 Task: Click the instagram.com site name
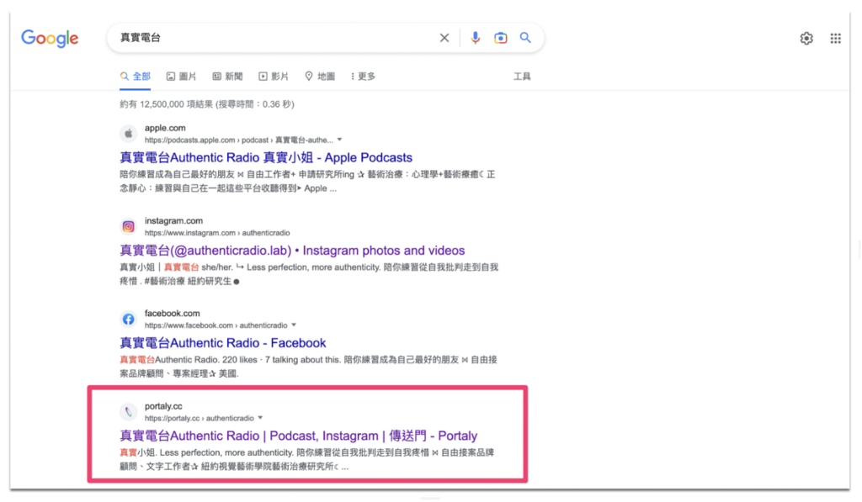(x=173, y=221)
